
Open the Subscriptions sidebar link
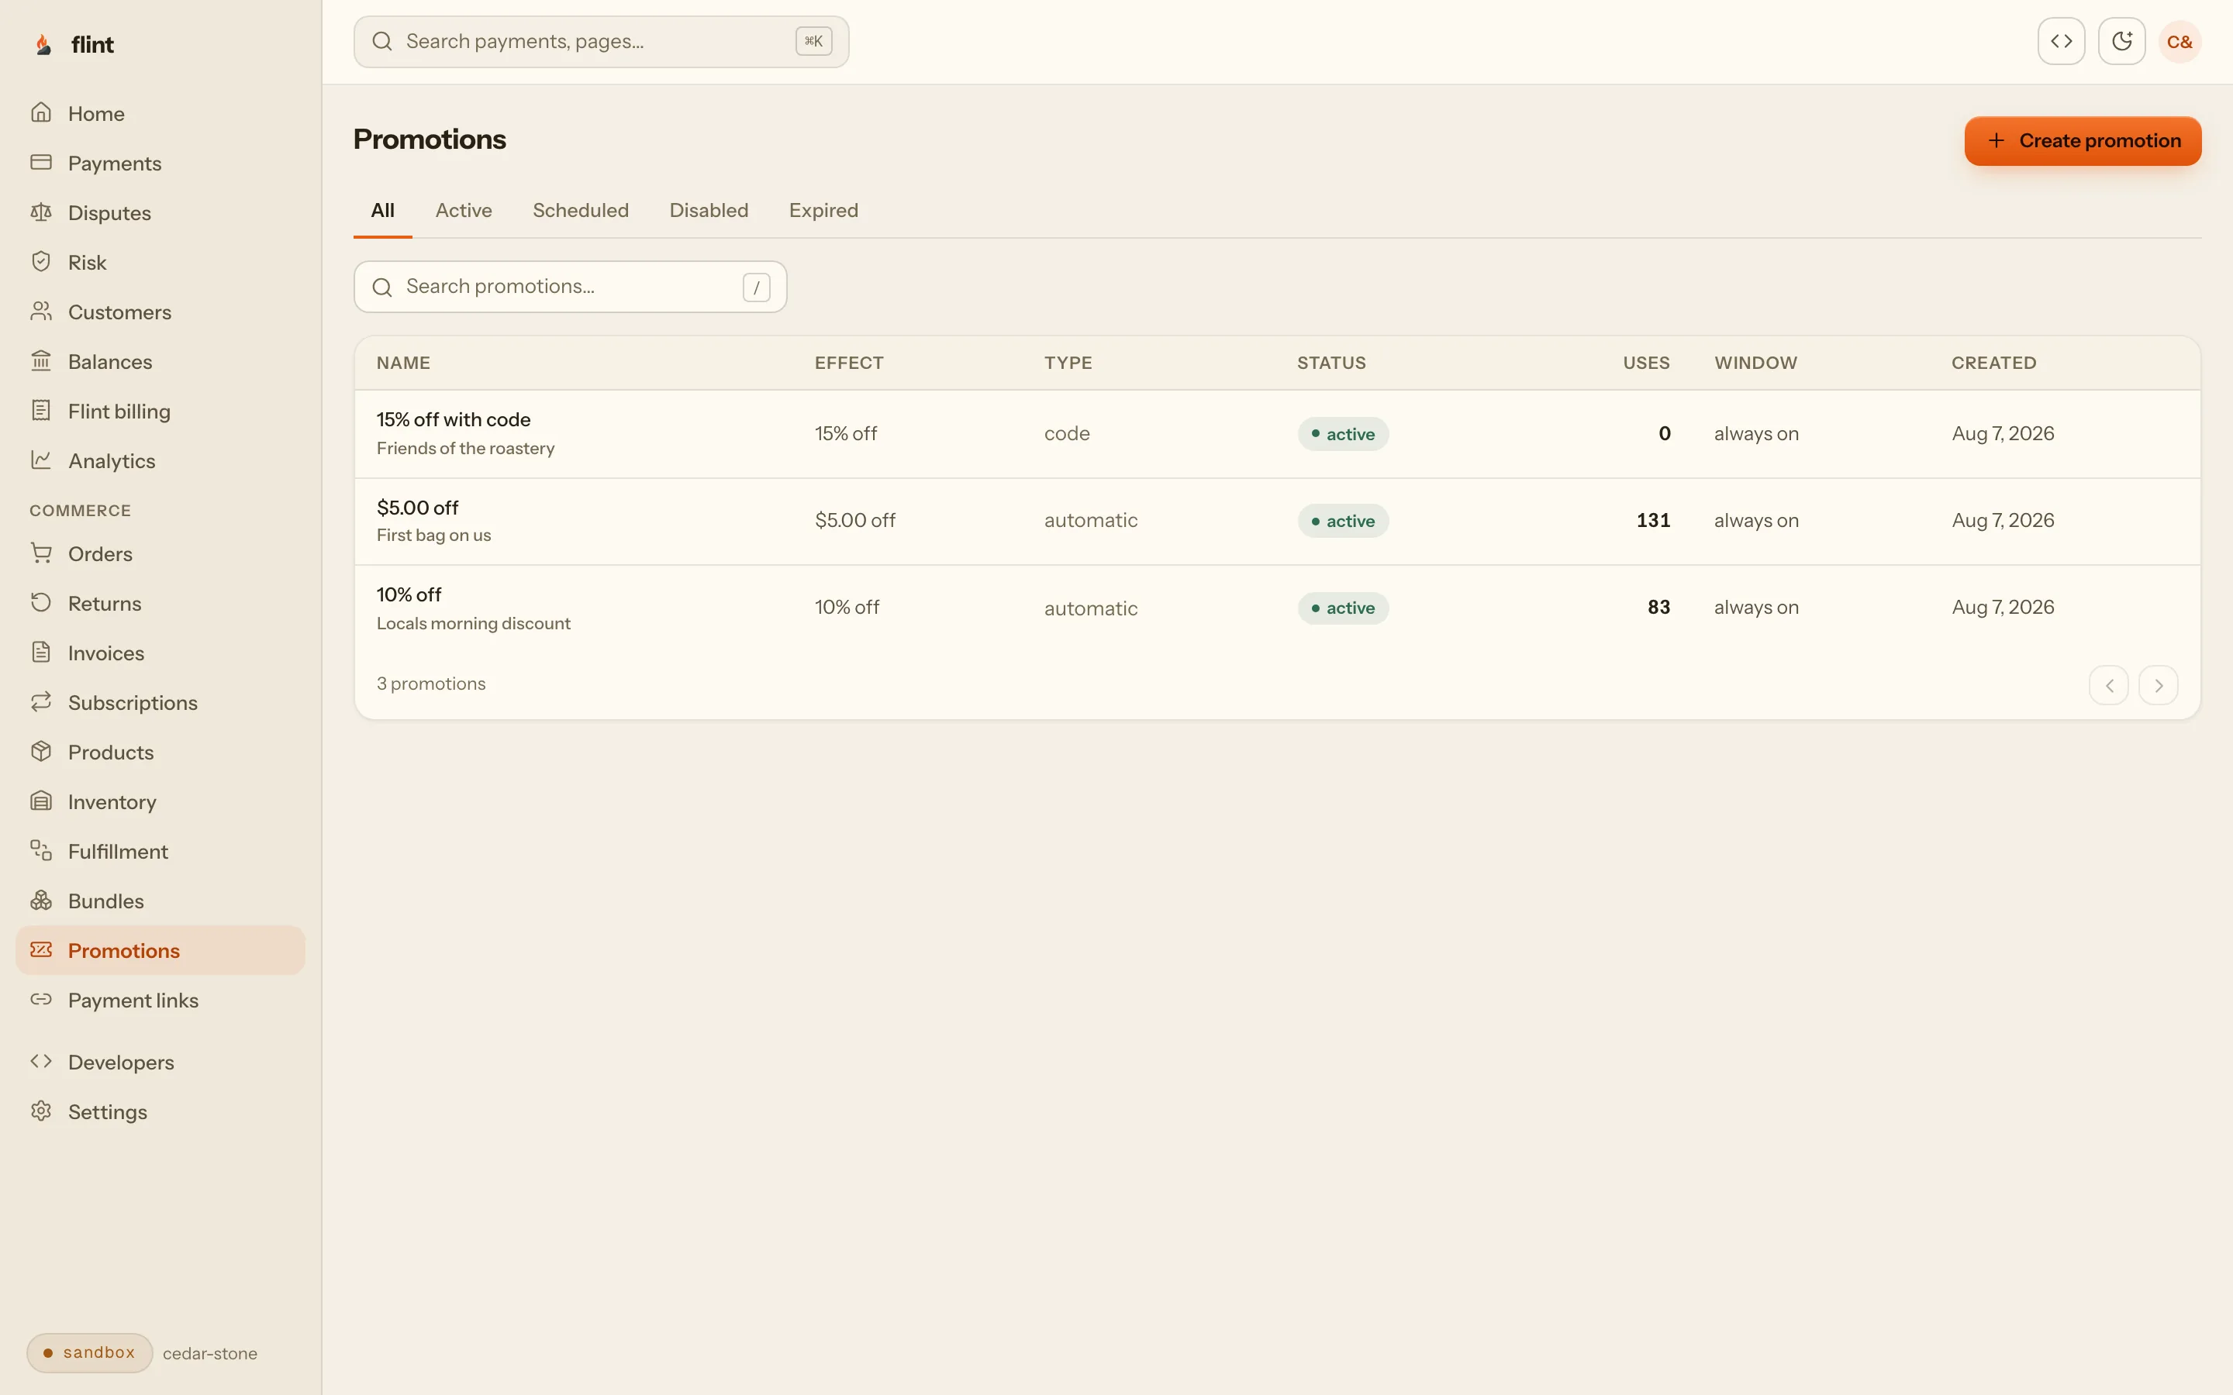160,703
